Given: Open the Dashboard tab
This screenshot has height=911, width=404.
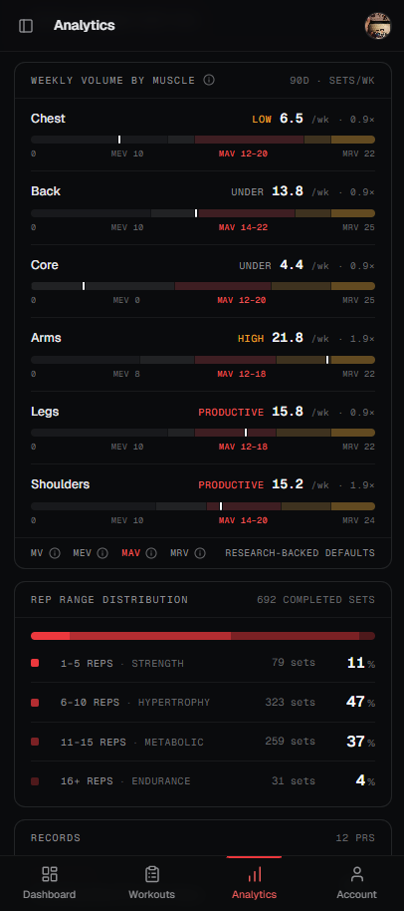Looking at the screenshot, I should pyautogui.click(x=50, y=882).
